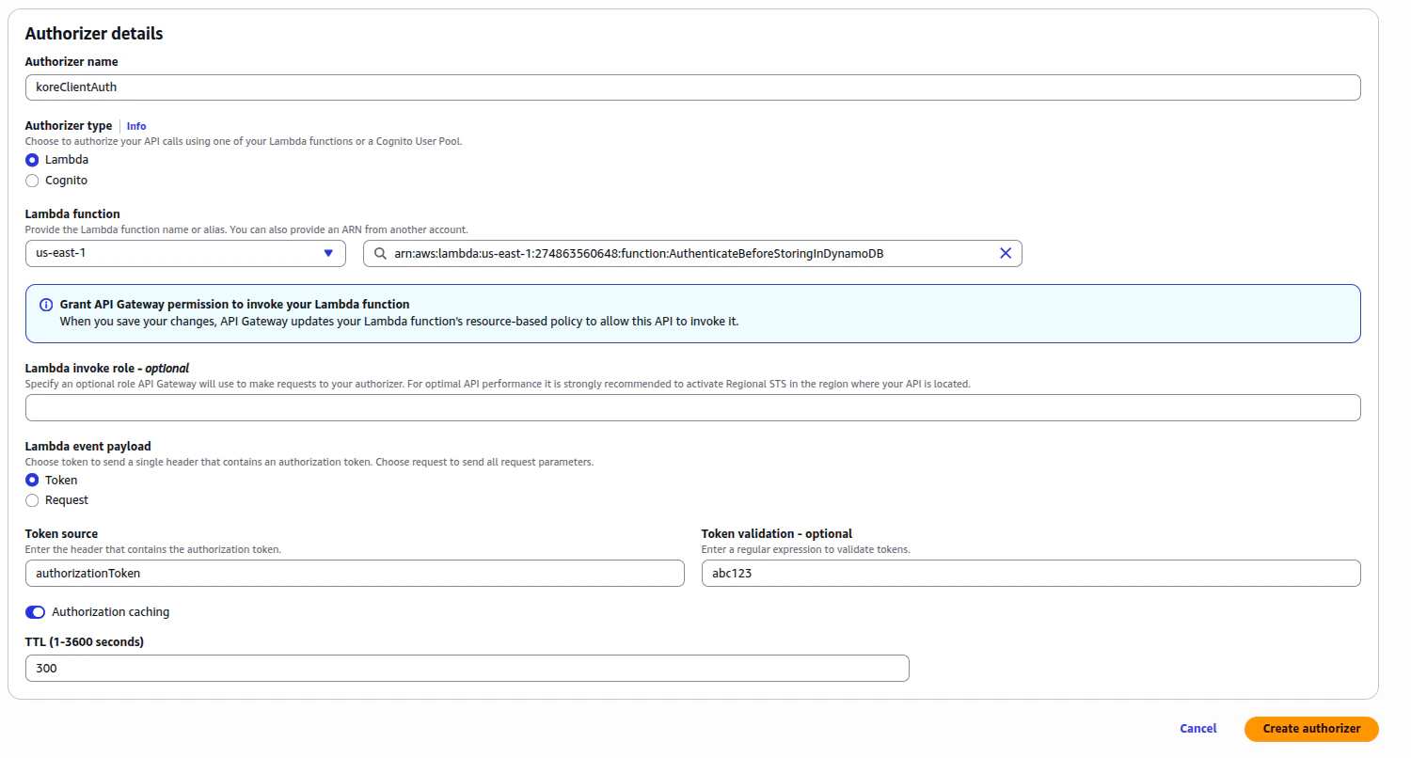Viewport: 1411px width, 758px height.
Task: Click the region dropdown arrow
Action: [x=328, y=253]
